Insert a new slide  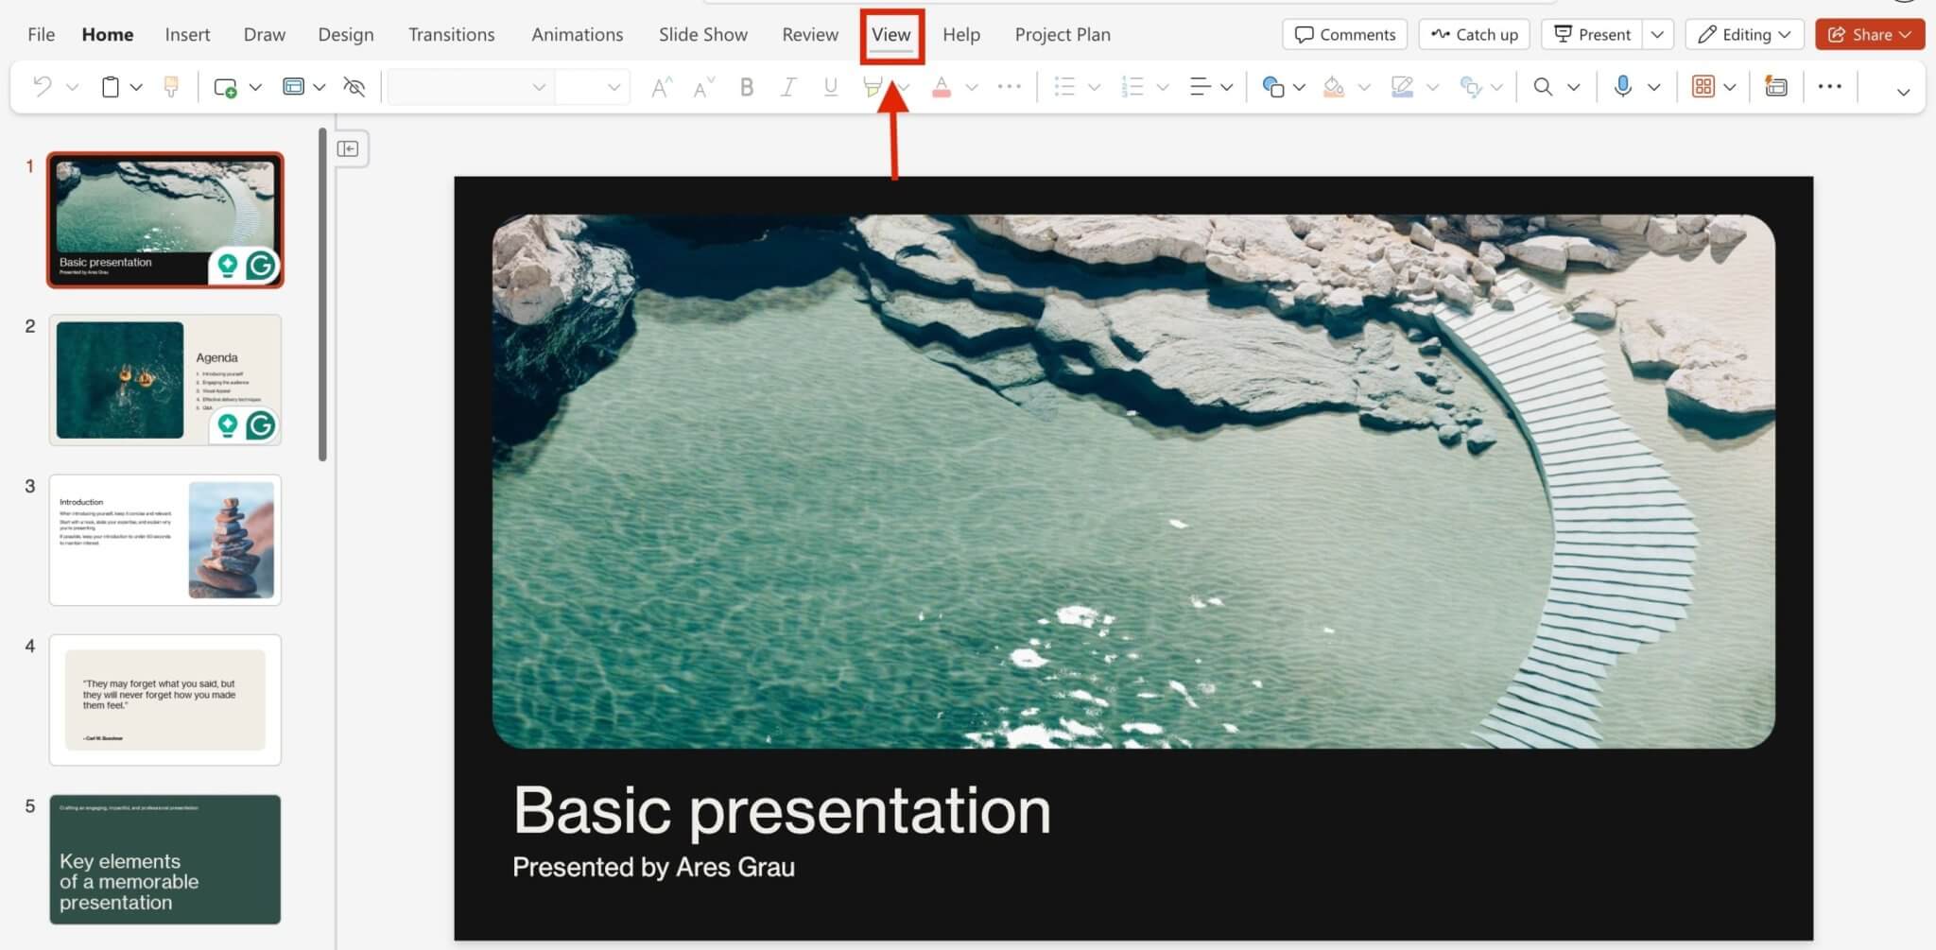point(225,86)
